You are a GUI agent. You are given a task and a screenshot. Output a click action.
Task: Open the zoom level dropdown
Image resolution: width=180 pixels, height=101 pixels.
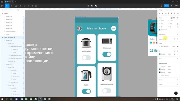(177, 6)
